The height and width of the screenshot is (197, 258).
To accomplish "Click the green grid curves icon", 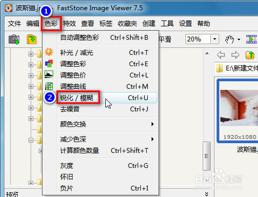I will [49, 86].
